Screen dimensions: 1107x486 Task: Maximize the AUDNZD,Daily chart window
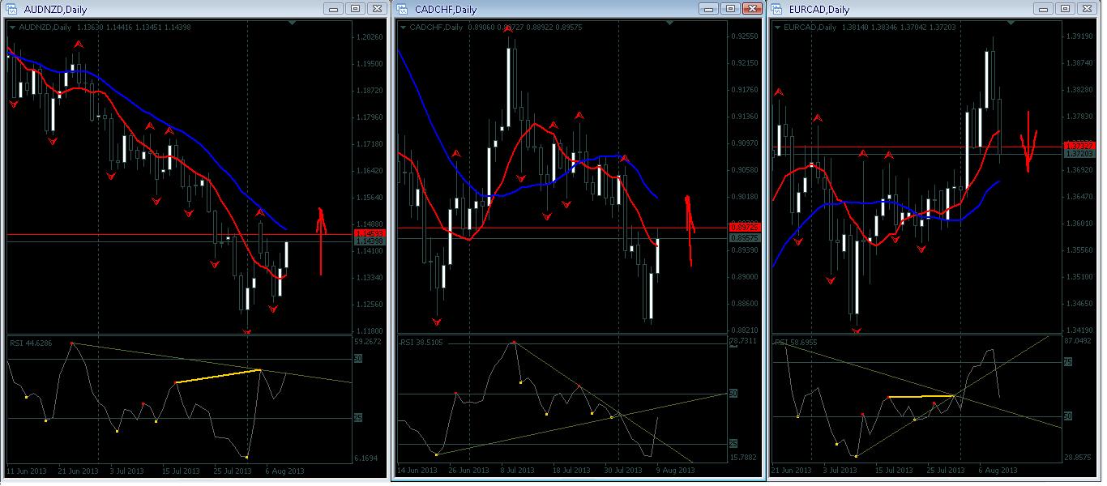[355, 9]
